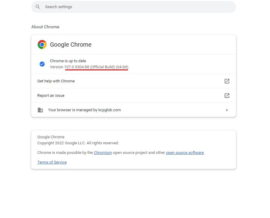
Task: Click the Copyright 2022 Google LLC text
Action: click(x=78, y=143)
